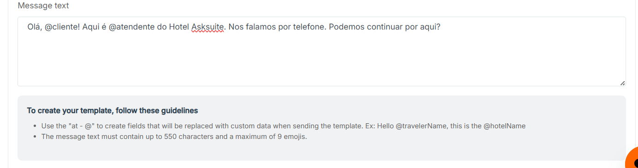Click the textarea resize handle corner
Viewport: 638px width, 168px height.
622,83
